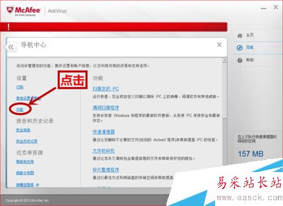Image resolution: width=283 pixels, height=206 pixels.
Task: Click the scrollbar up arrow in navigation panel
Action: (225, 61)
